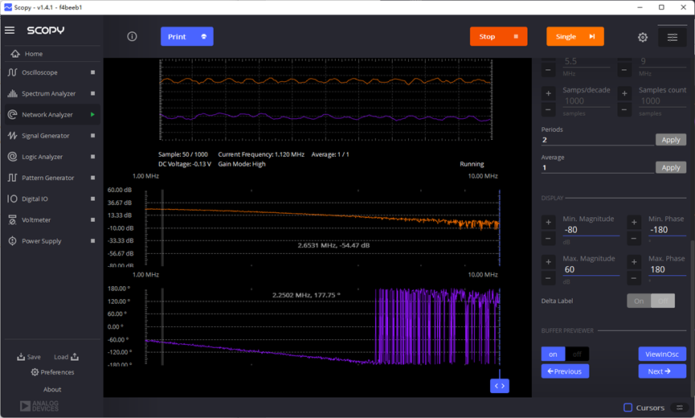Apply the Average value
Image resolution: width=695 pixels, height=418 pixels.
click(671, 167)
